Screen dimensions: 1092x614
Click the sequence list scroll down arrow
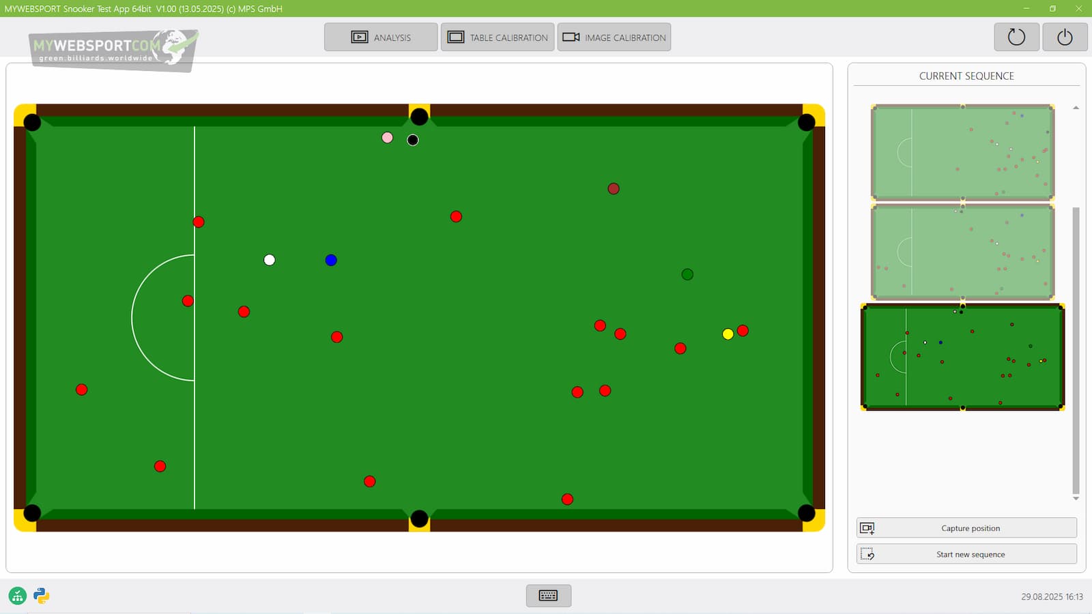click(1076, 499)
